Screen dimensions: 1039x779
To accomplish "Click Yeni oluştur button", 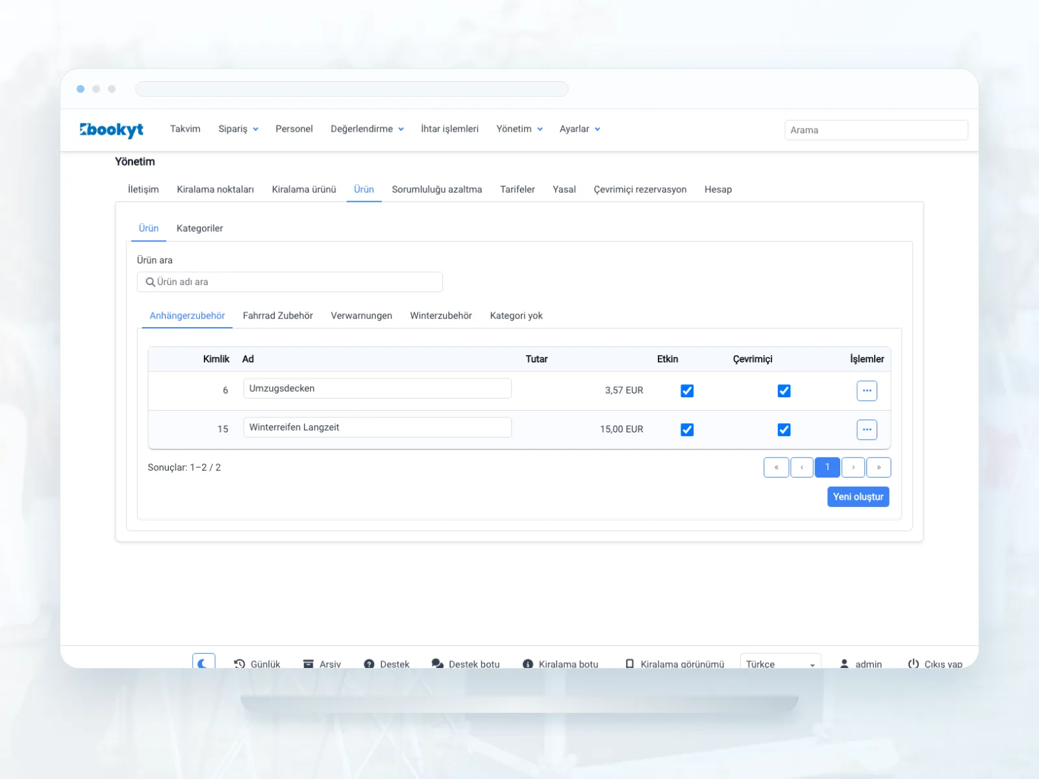I will click(x=858, y=497).
